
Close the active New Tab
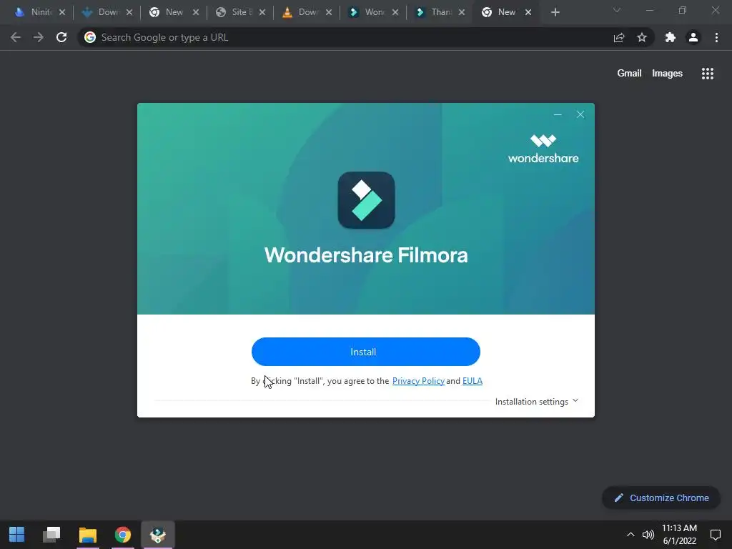(528, 12)
